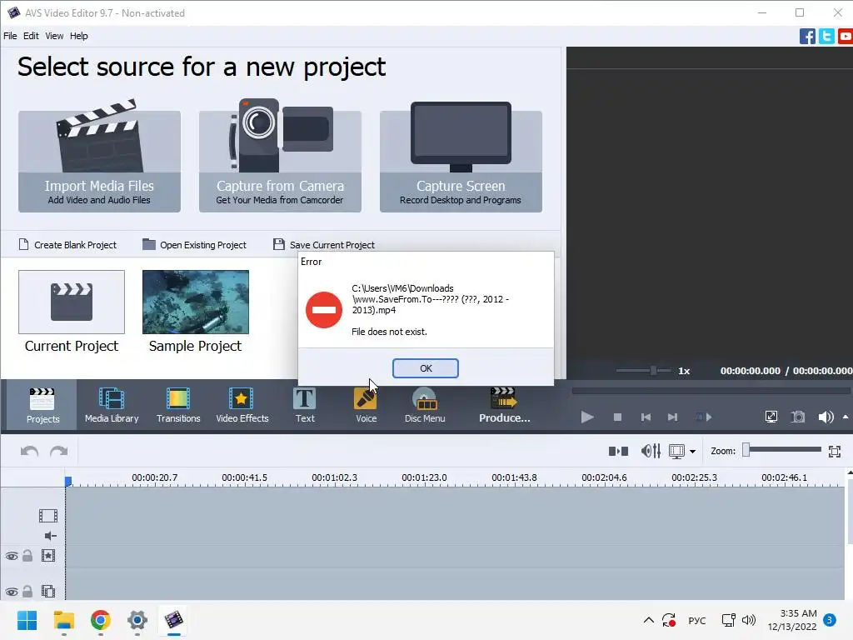Viewport: 853px width, 640px height.
Task: Expand the volume arrow next to speaker
Action: click(846, 417)
